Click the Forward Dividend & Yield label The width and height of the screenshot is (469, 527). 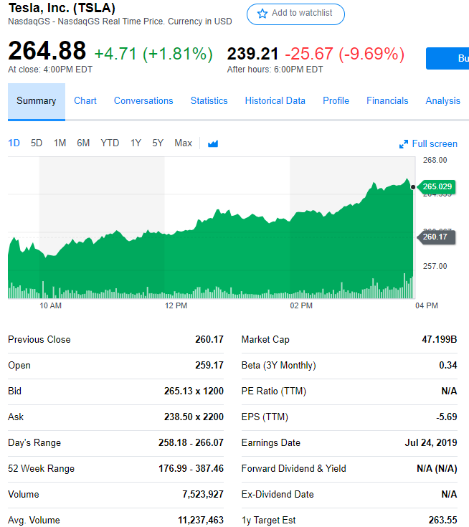click(293, 468)
